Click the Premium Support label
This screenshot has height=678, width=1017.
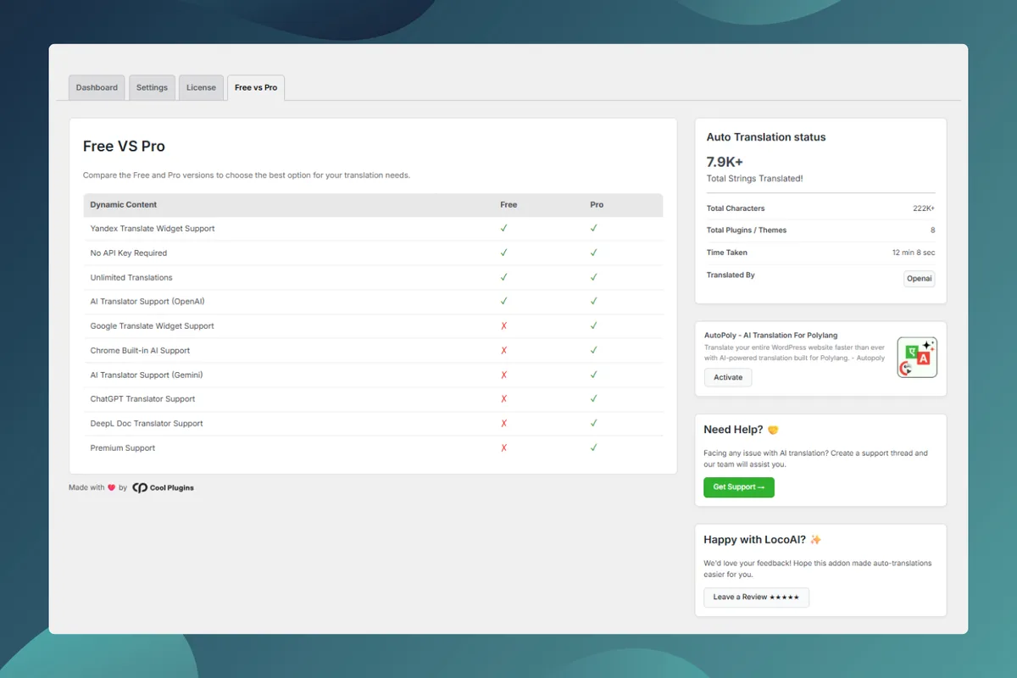tap(123, 448)
